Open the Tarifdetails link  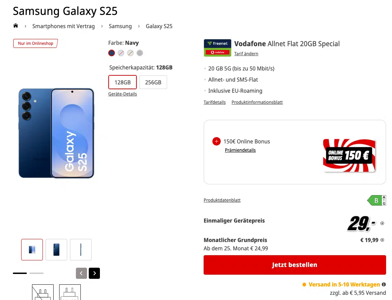tap(214, 102)
